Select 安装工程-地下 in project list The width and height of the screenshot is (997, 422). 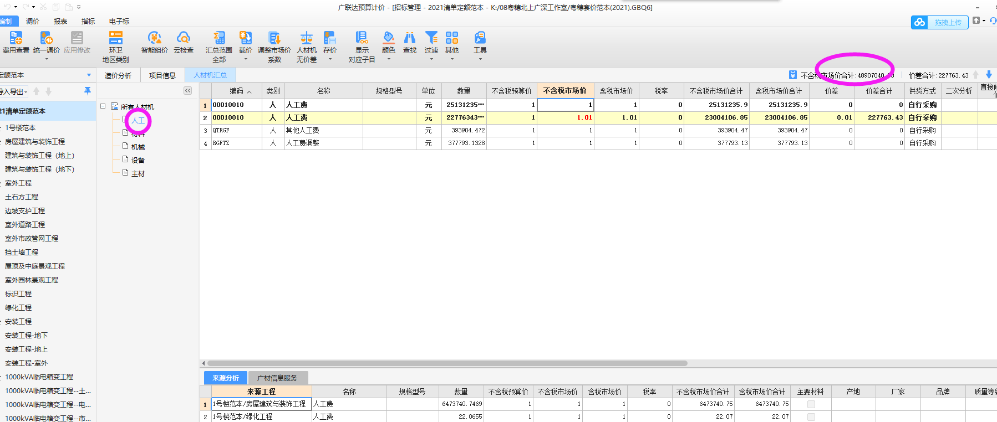(26, 335)
